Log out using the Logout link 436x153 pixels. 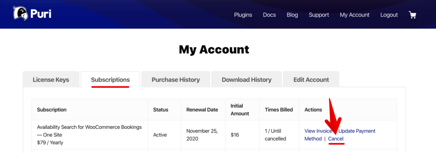click(389, 15)
